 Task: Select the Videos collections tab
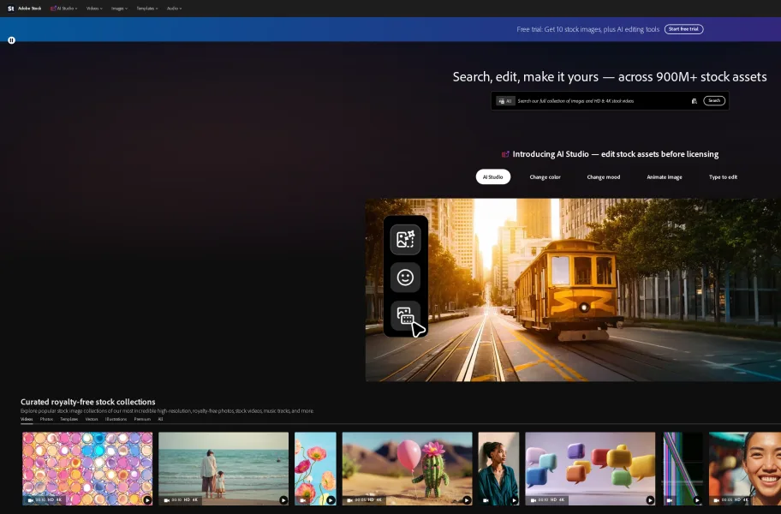pos(27,420)
